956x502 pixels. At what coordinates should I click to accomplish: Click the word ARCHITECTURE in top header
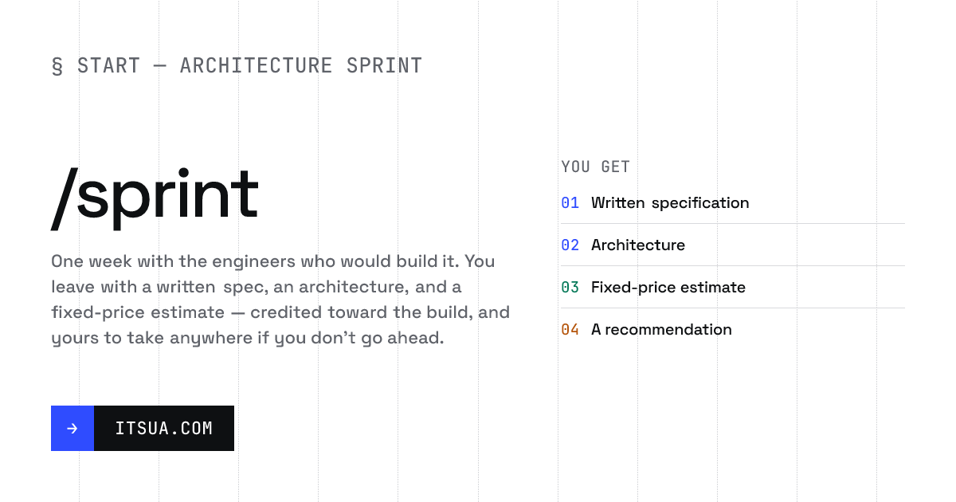pos(256,65)
